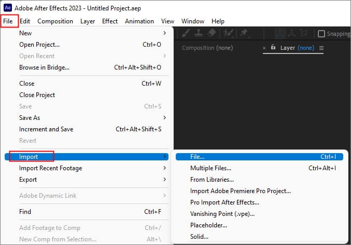This screenshot has width=351, height=245.
Task: Choose Import File... submenu entry
Action: click(x=259, y=157)
